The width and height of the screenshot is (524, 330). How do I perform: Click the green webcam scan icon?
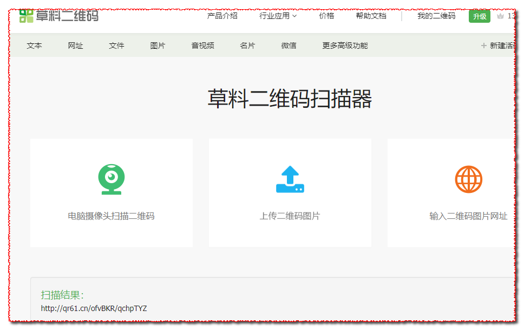[112, 179]
